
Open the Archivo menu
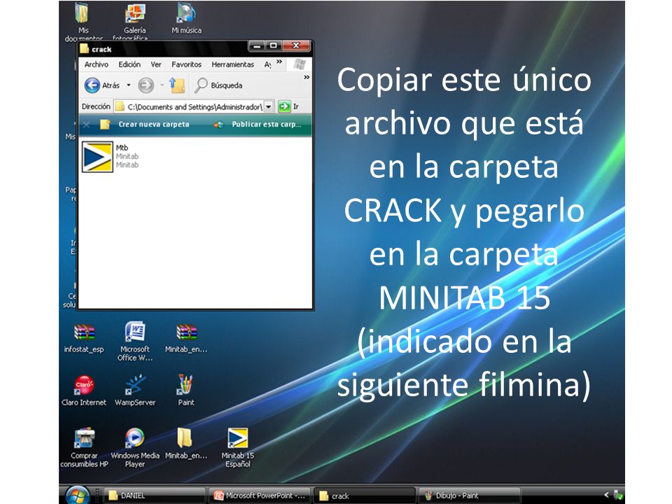(x=96, y=64)
